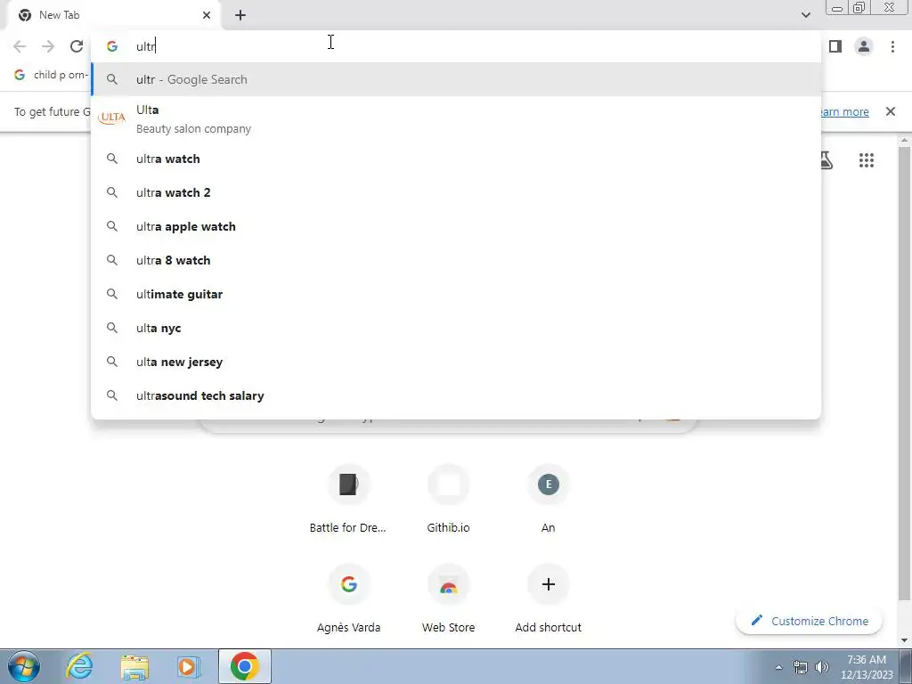Open the Agnès Varda shortcut
This screenshot has width=912, height=684.
point(348,598)
